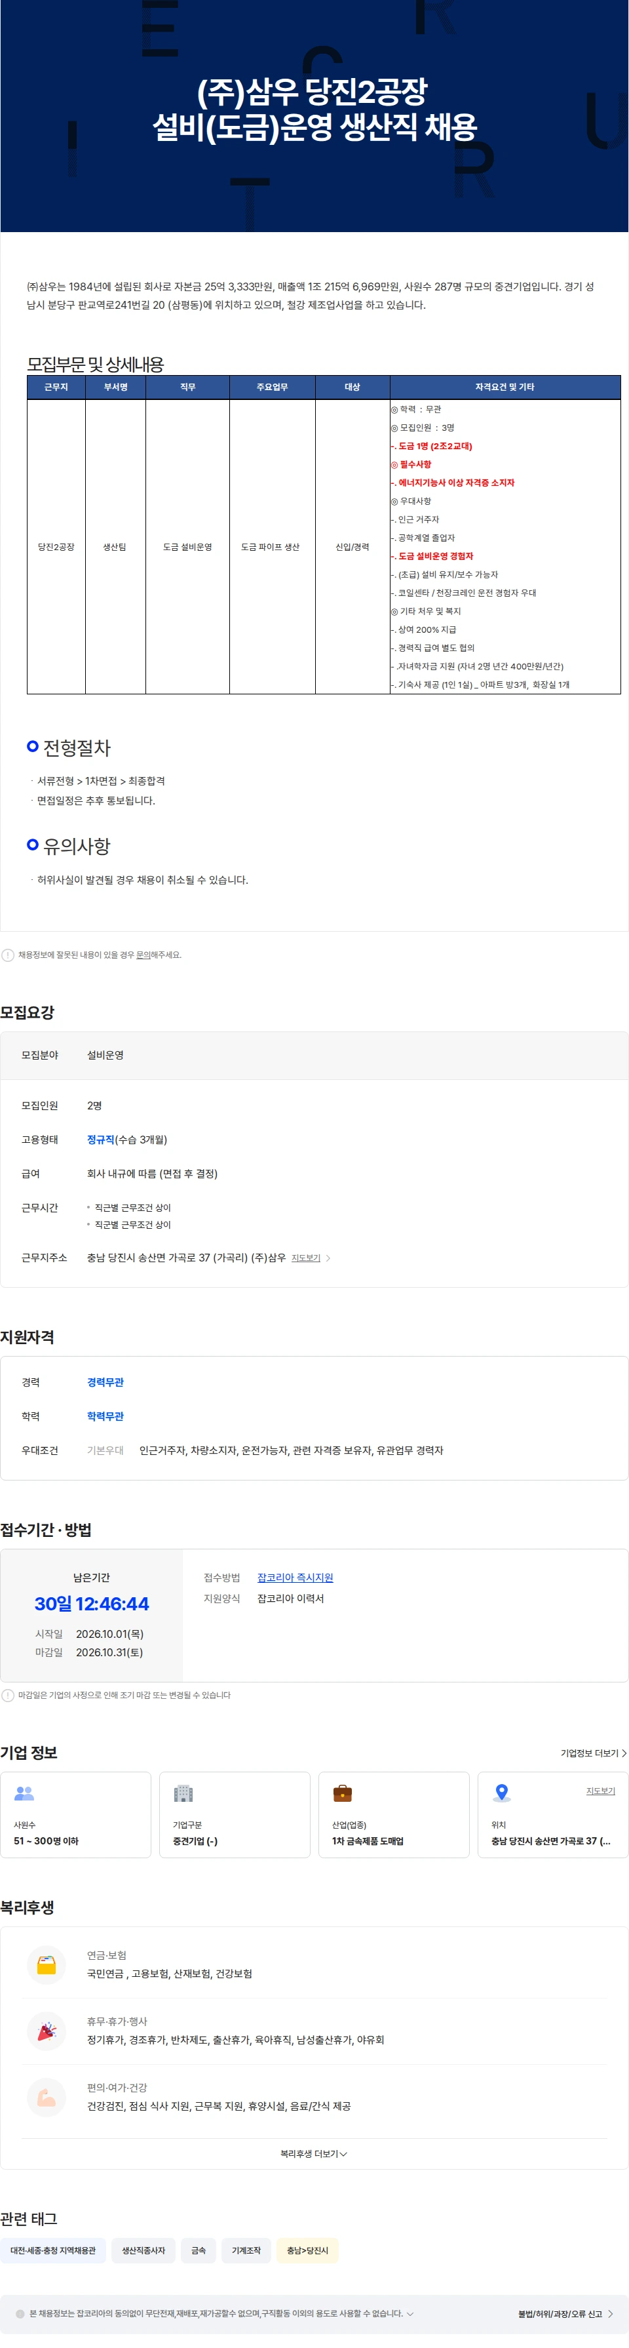Click 정규직 employment type text

(101, 1140)
